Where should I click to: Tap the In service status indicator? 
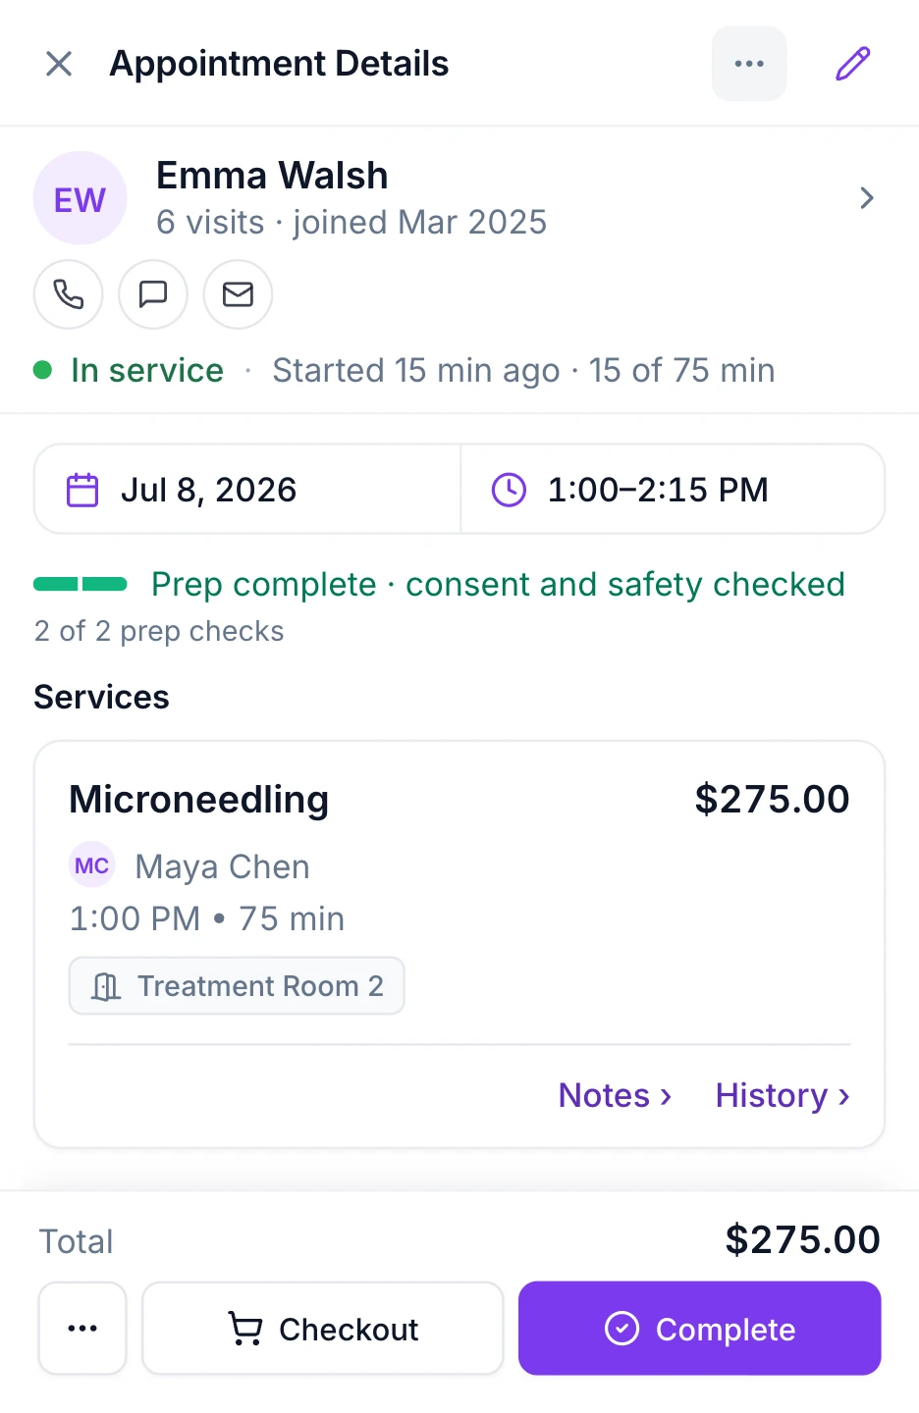pyautogui.click(x=129, y=370)
